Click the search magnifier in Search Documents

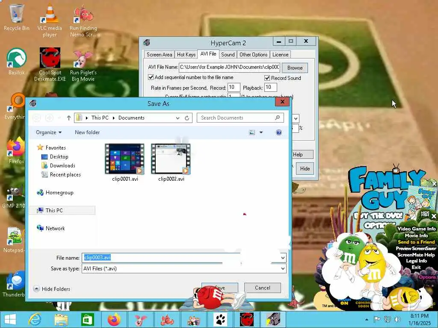(x=277, y=118)
